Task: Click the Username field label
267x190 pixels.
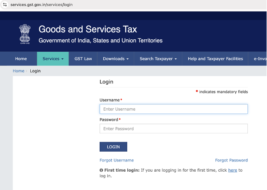Action: click(x=109, y=100)
